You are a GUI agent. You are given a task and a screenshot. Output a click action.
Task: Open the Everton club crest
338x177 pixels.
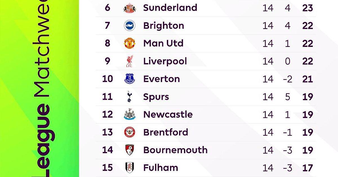[x=130, y=79]
